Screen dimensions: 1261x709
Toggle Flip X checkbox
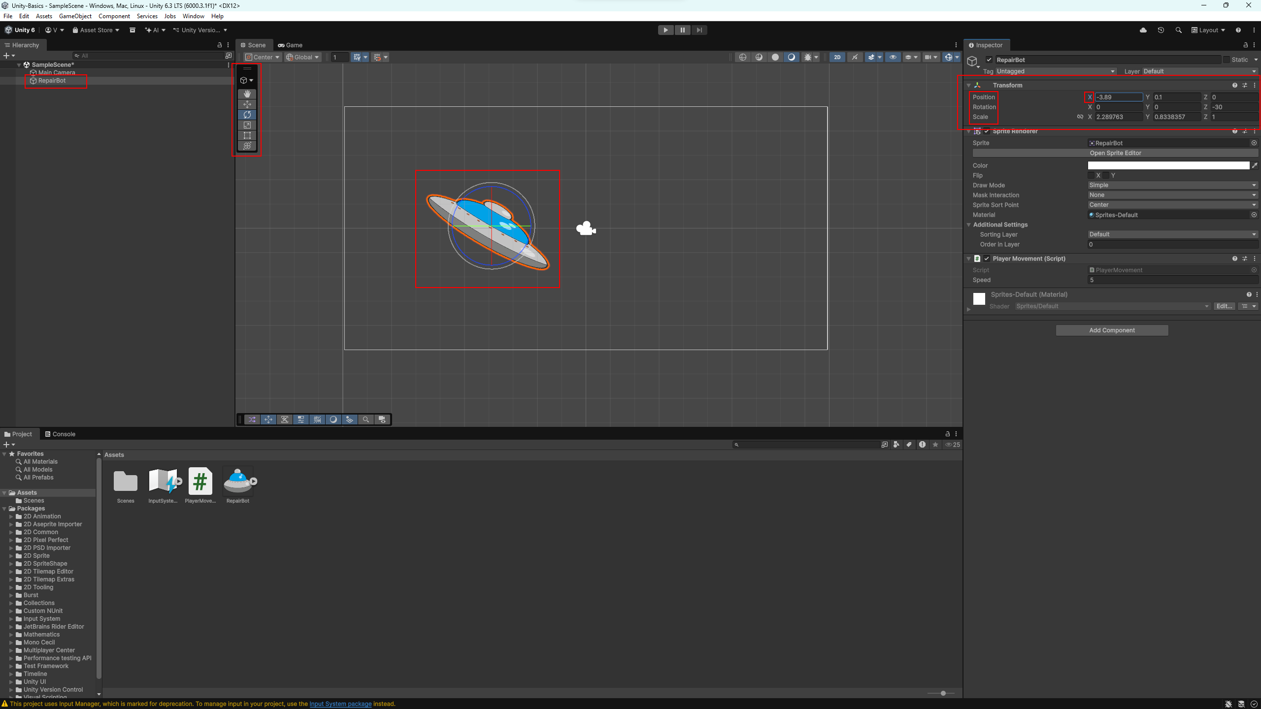coord(1091,175)
